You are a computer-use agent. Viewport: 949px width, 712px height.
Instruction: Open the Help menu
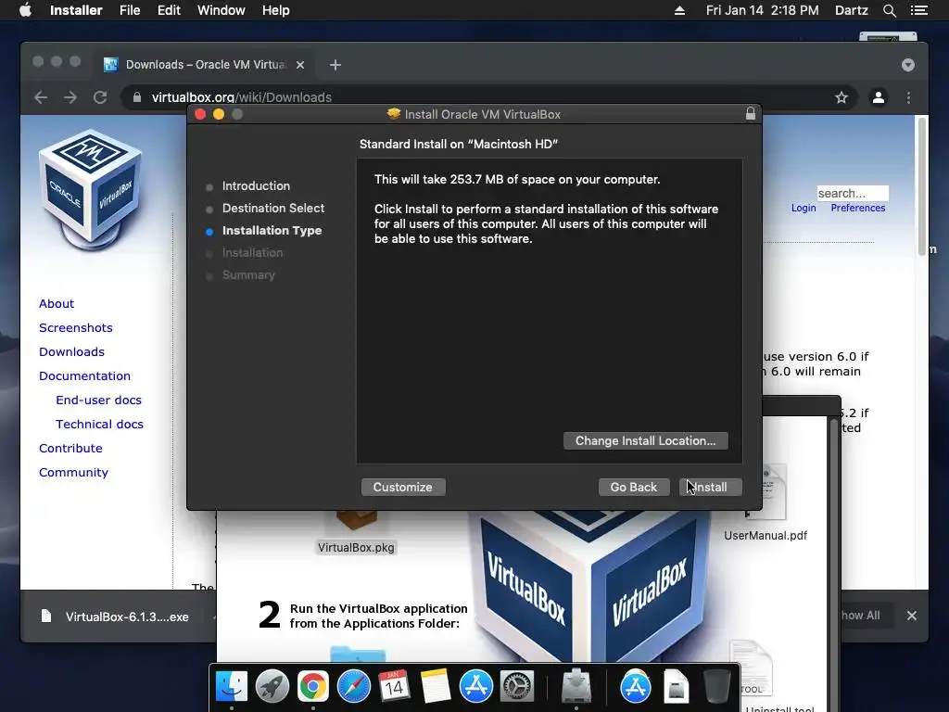click(x=276, y=10)
